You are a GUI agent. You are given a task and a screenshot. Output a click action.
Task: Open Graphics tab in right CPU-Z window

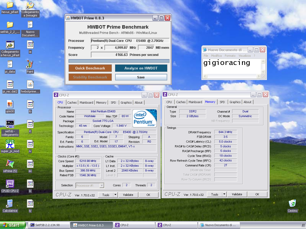235,102
